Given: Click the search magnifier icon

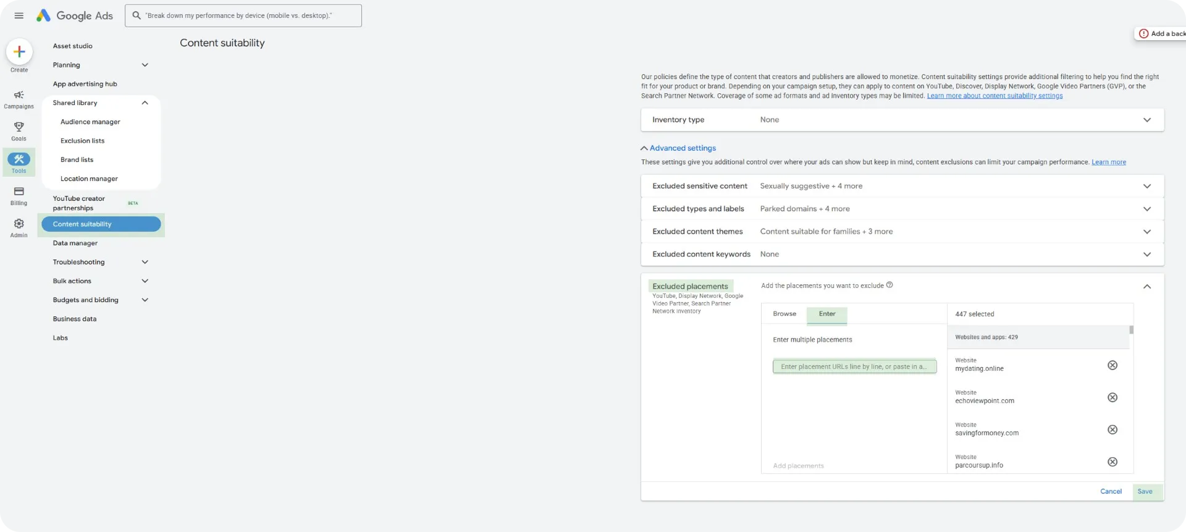Looking at the screenshot, I should 137,15.
